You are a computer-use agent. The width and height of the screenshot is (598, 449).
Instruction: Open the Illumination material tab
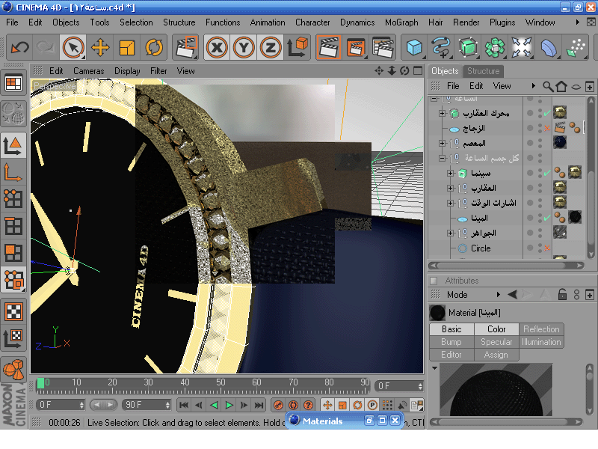pos(541,342)
